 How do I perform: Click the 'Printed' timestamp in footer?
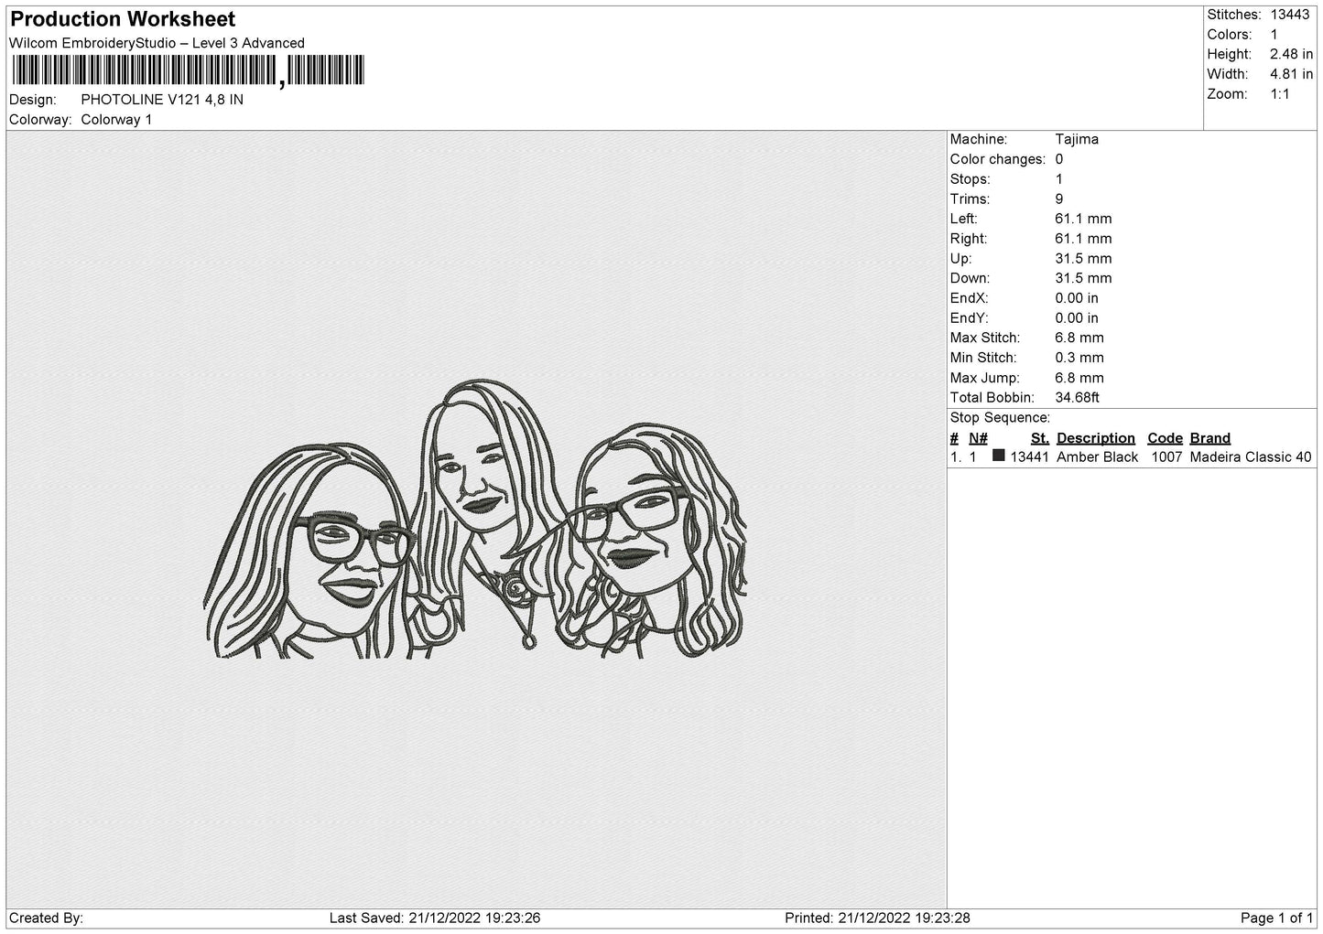click(x=877, y=918)
